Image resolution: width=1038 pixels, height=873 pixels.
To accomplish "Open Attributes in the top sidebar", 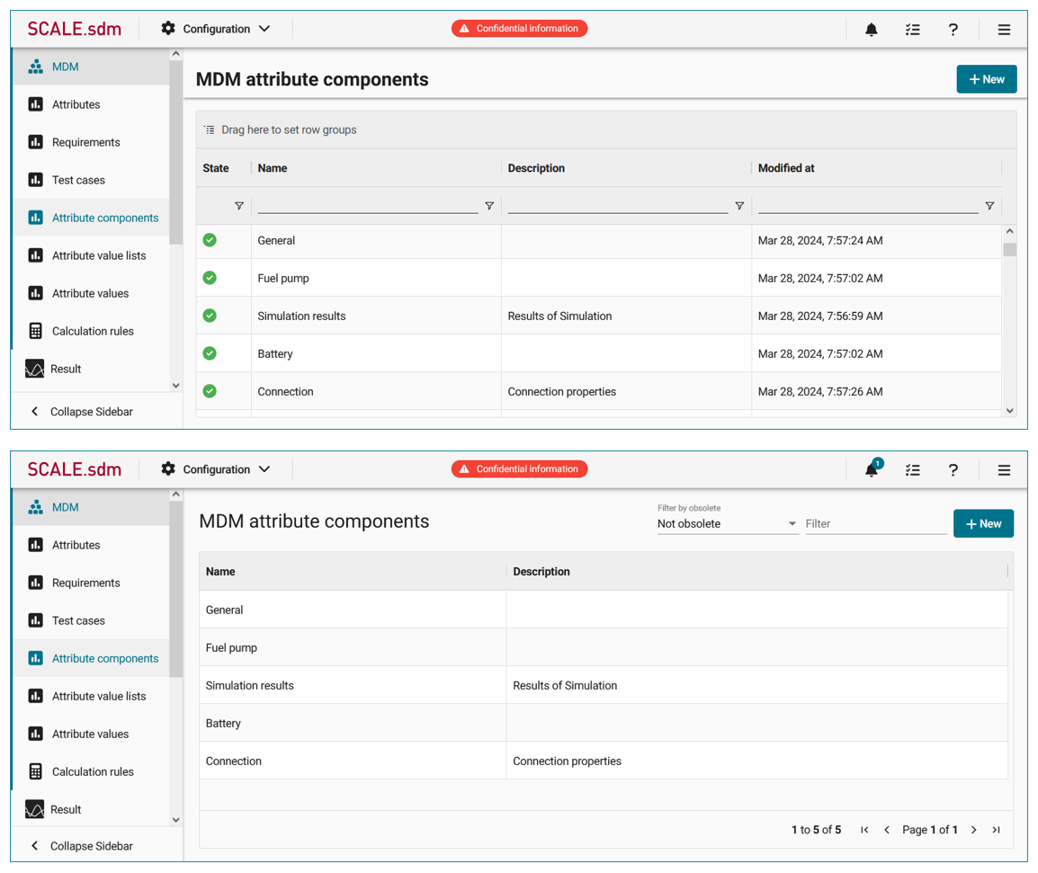I will click(91, 104).
